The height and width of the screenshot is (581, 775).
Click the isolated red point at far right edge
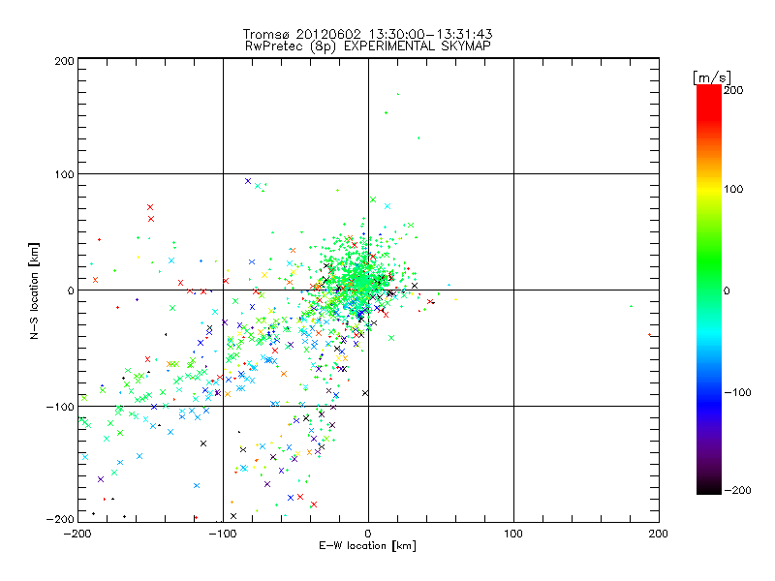pos(649,335)
